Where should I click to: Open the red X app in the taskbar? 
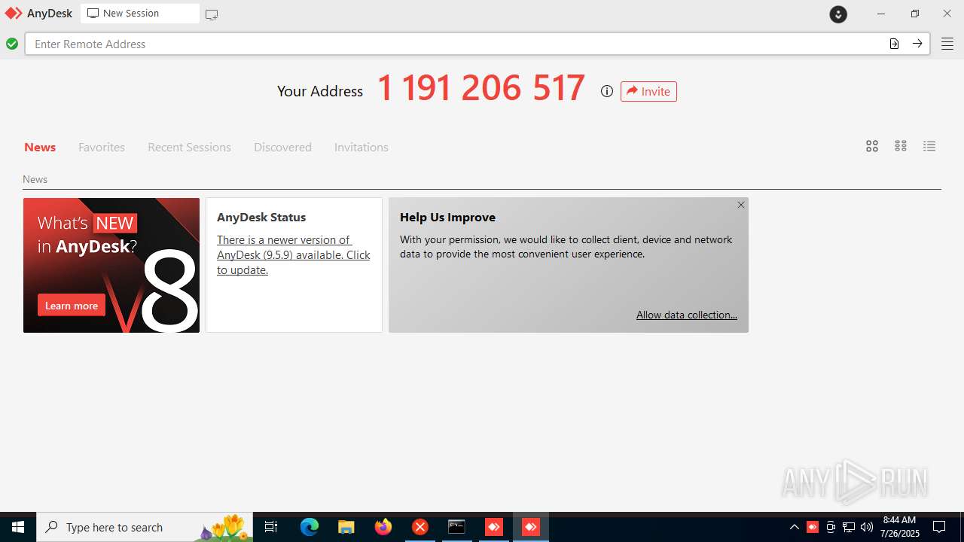pyautogui.click(x=420, y=527)
